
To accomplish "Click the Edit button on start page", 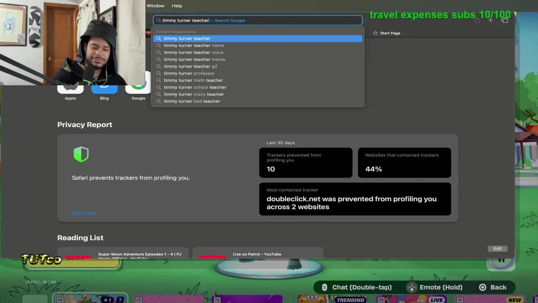I will click(x=498, y=249).
